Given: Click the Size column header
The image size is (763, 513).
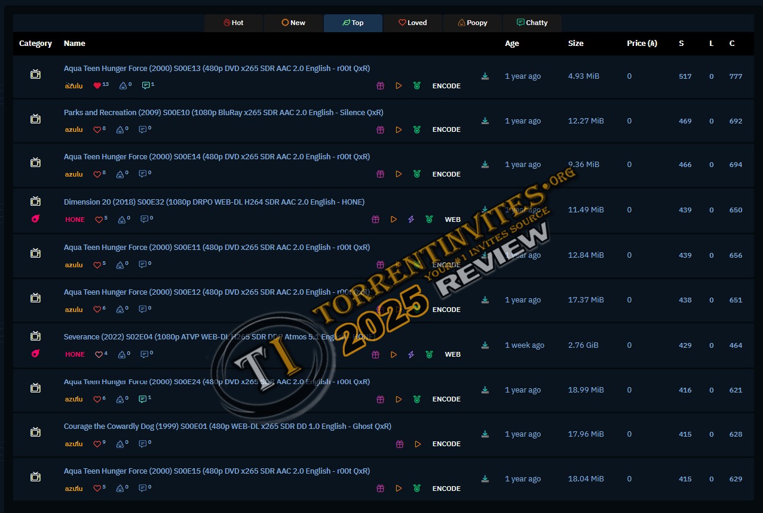Looking at the screenshot, I should (575, 44).
